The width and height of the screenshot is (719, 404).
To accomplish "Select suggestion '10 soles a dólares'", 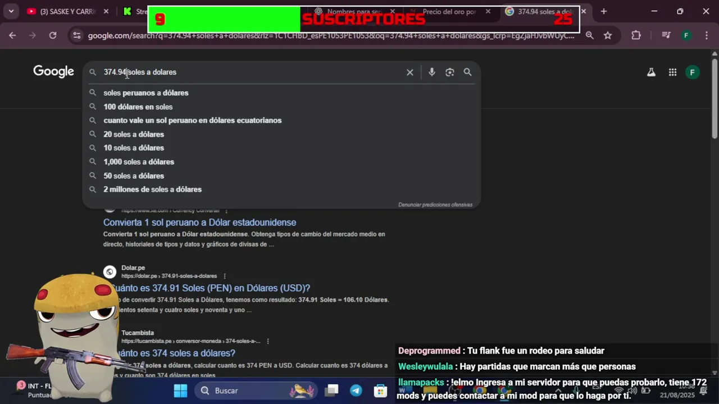I will [281, 148].
